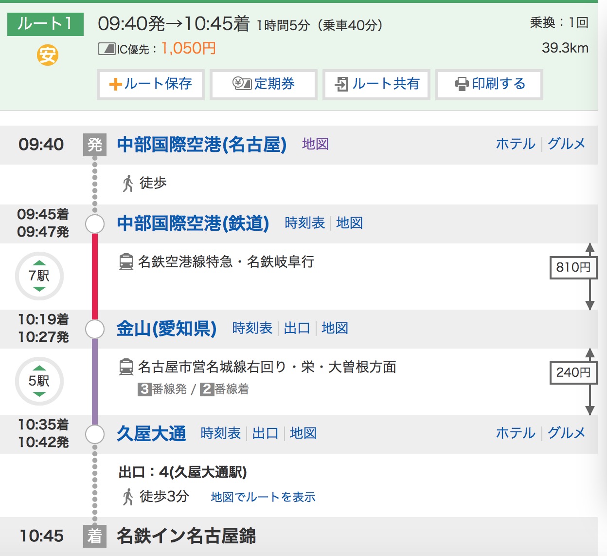Open 時刻表 for 久屋大通
The image size is (607, 556).
(x=220, y=433)
